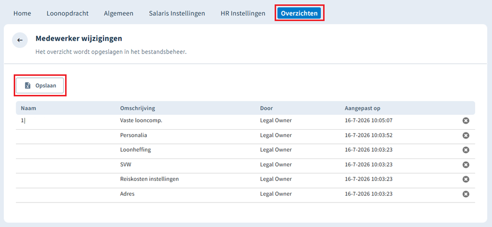
Task: Click the Aangepast op column header
Action: coord(362,108)
